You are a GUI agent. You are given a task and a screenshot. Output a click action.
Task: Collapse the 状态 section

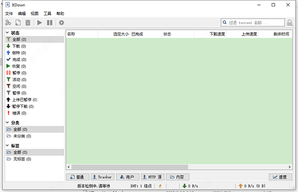[x=7, y=33]
